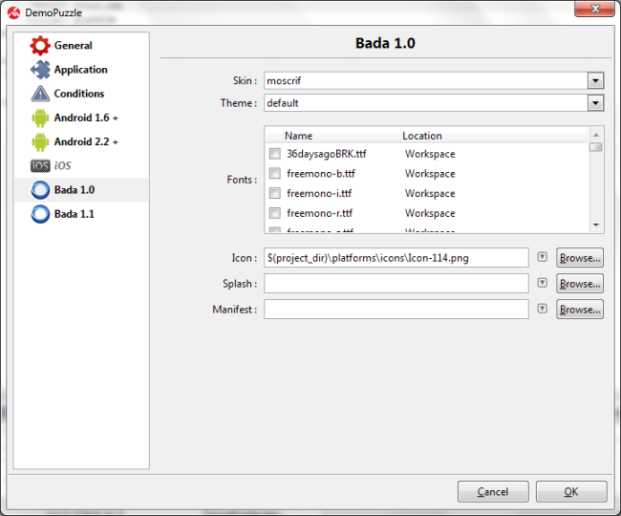Select the freemono-r.ttf font name
The height and width of the screenshot is (516, 621).
320,213
